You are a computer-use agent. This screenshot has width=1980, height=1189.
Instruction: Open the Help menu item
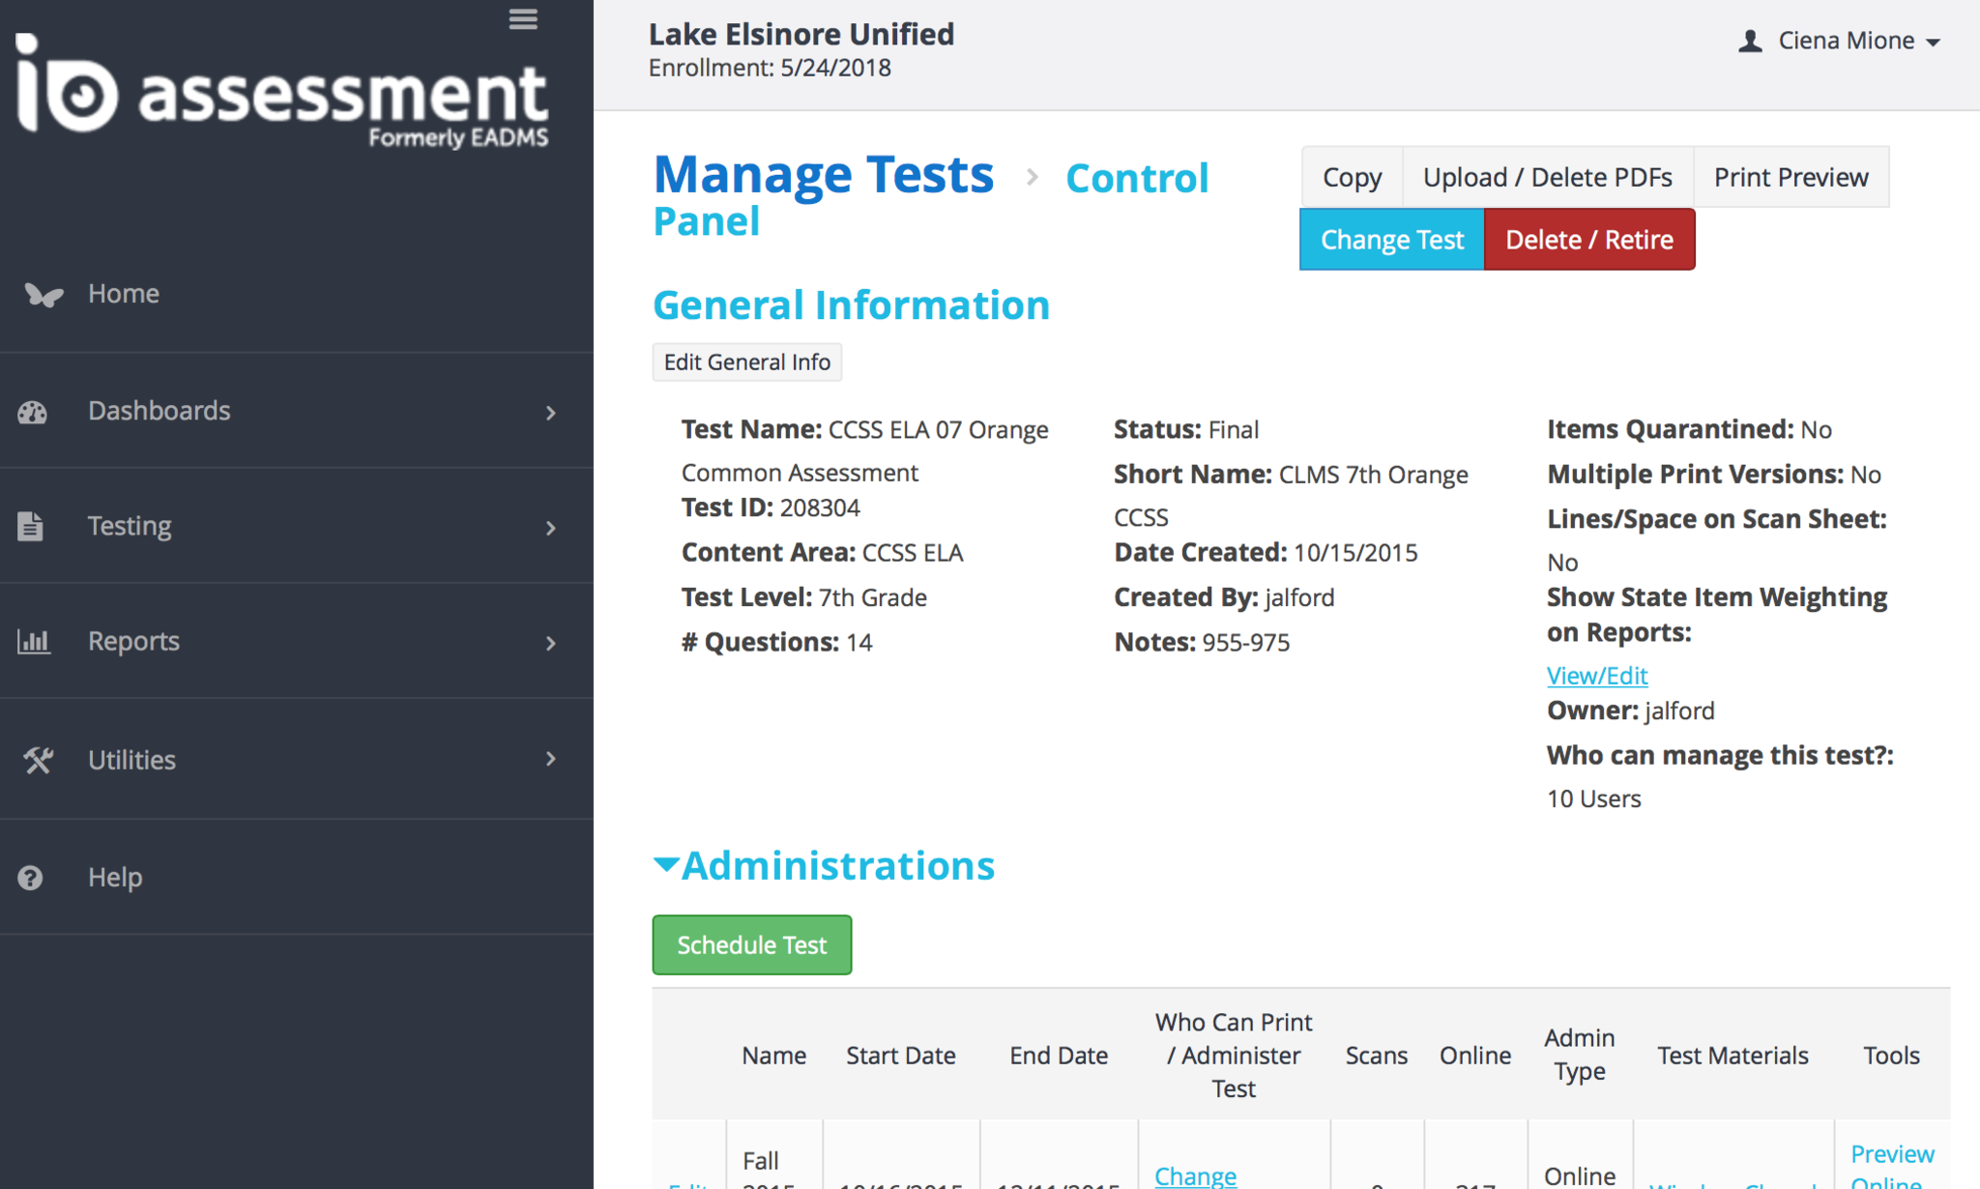click(x=115, y=878)
